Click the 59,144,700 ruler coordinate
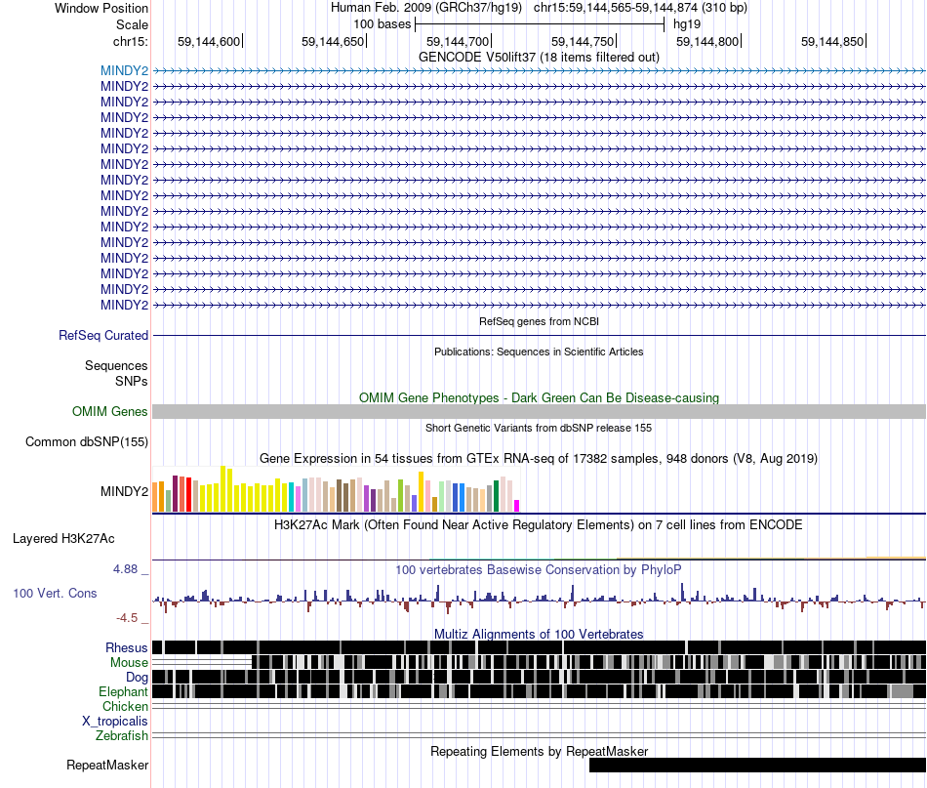The width and height of the screenshot is (927, 788). coord(458,41)
